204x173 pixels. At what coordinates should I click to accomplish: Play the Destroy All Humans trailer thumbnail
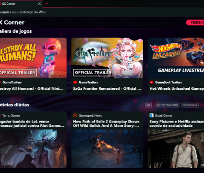click(x=33, y=58)
